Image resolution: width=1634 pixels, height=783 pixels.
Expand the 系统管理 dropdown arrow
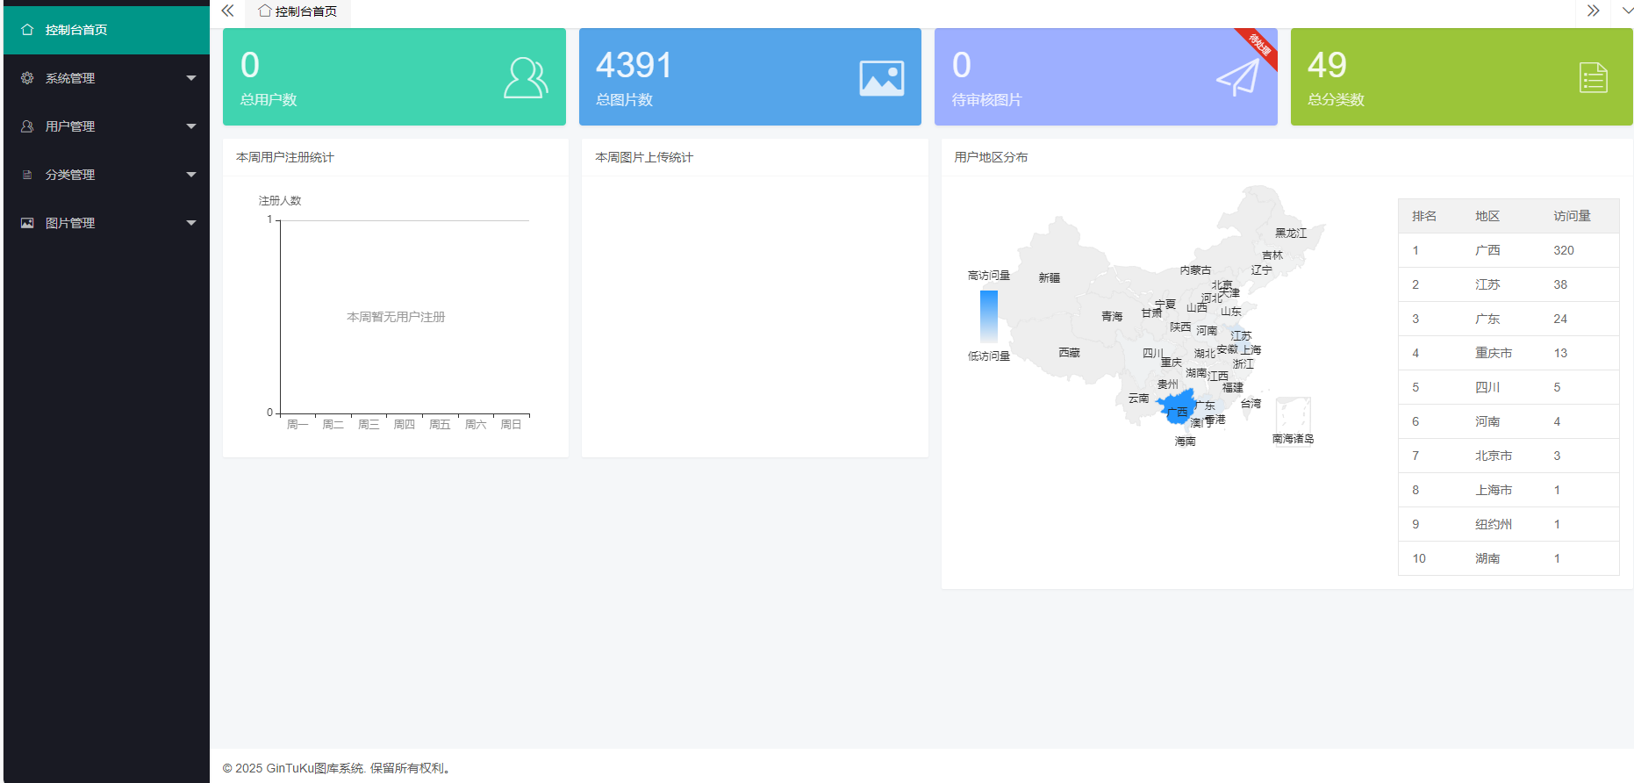tap(191, 78)
